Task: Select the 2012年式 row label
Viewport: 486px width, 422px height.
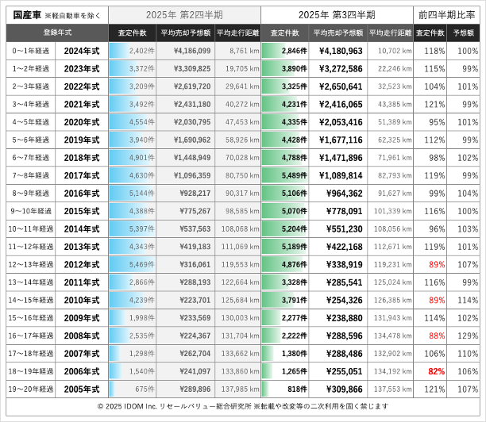Action: click(x=82, y=264)
